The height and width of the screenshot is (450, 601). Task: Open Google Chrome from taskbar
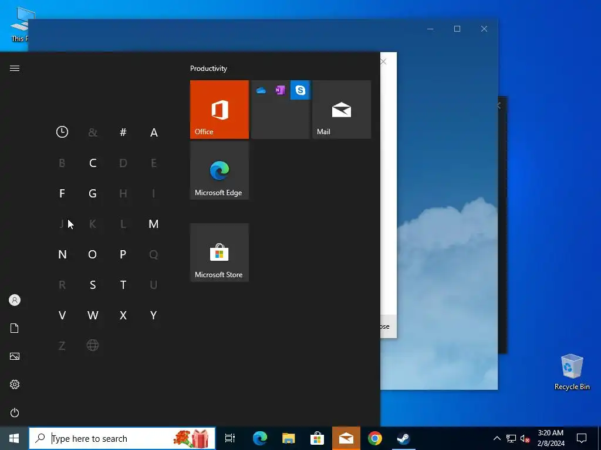tap(375, 438)
